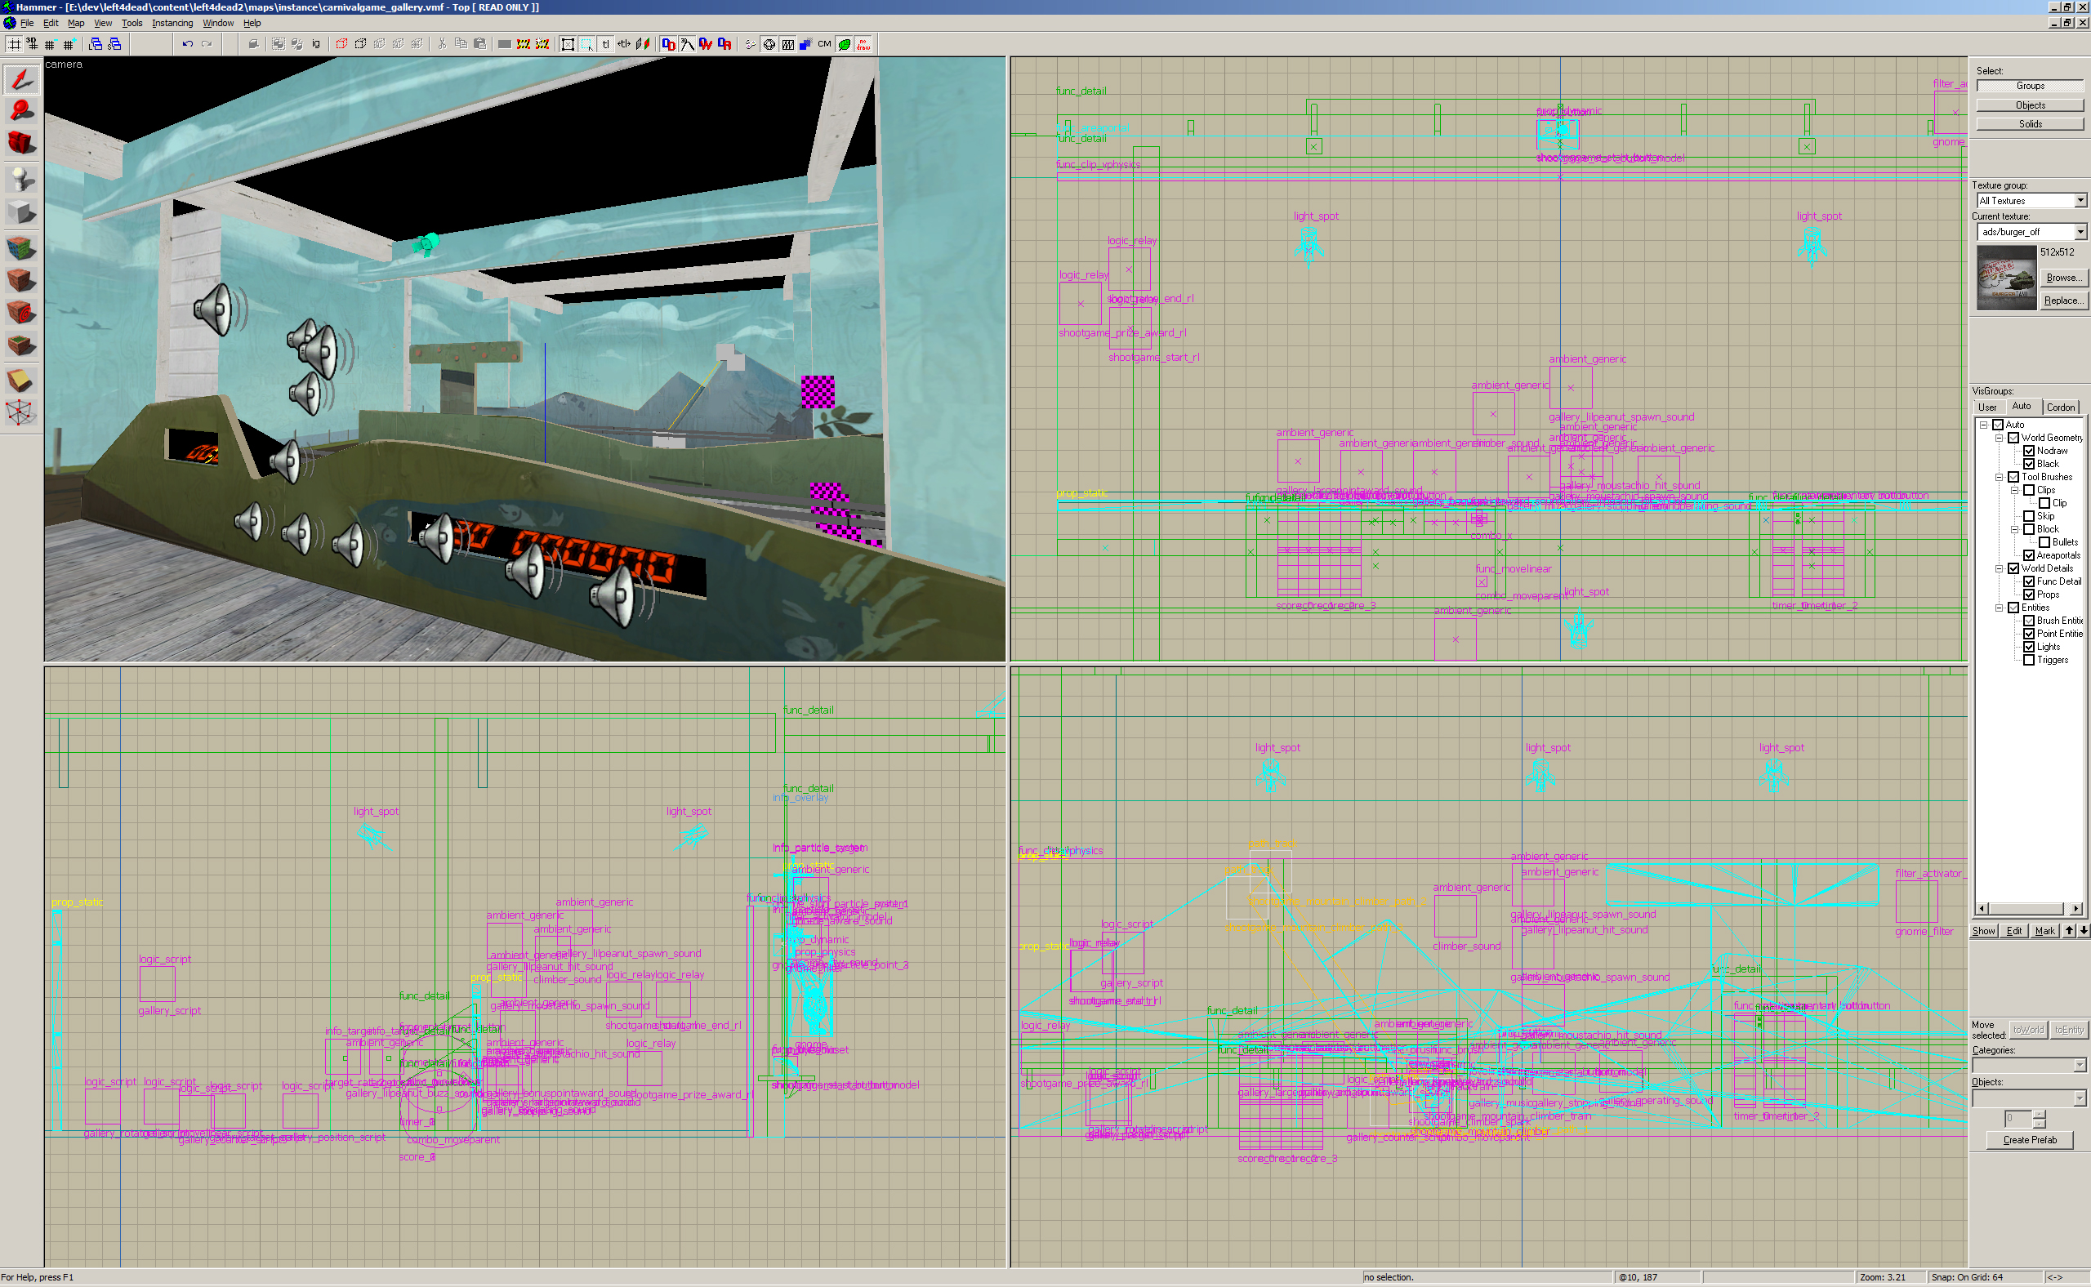Click smaller grid size icon
The image size is (2091, 1287).
[x=50, y=44]
